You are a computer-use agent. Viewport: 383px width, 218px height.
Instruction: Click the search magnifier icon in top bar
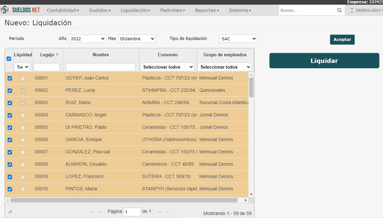coord(339,10)
